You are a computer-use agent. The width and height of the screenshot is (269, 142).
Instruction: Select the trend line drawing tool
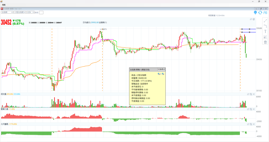pos(265,21)
